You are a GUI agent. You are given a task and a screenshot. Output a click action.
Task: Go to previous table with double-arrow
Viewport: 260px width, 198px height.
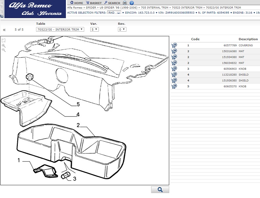pyautogui.click(x=4, y=30)
